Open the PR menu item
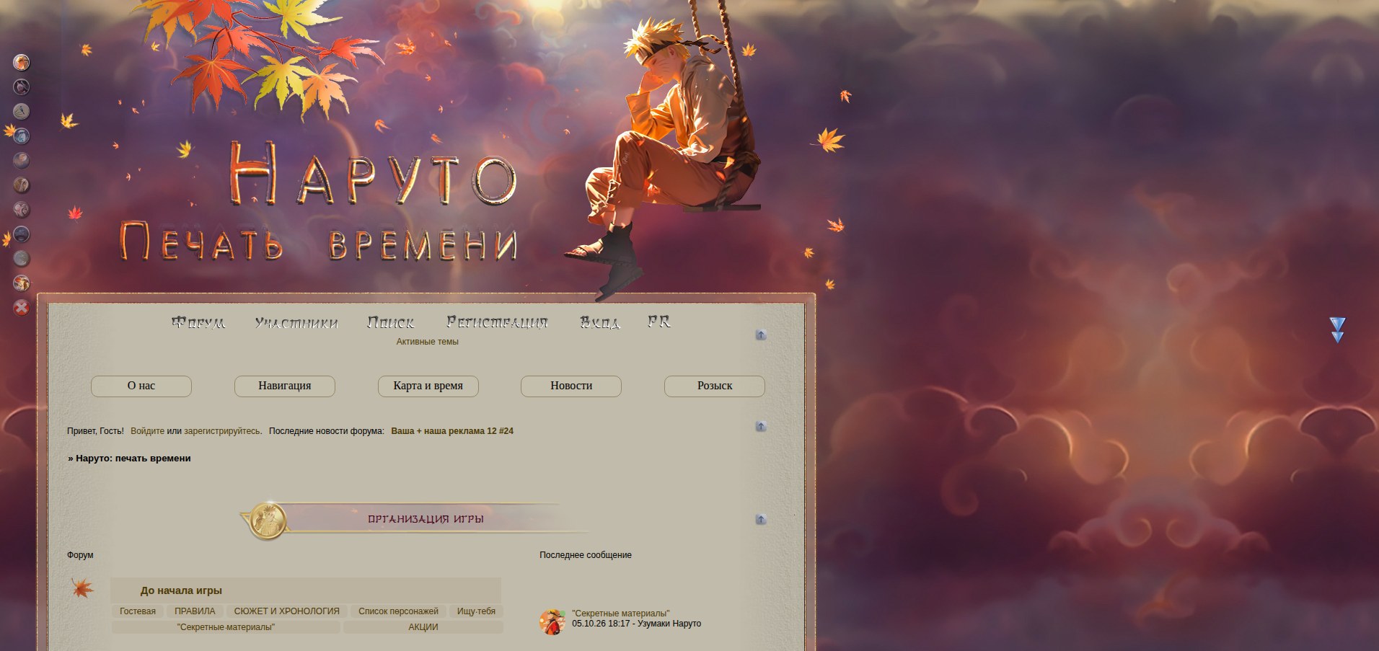The width and height of the screenshot is (1379, 651). 659,322
